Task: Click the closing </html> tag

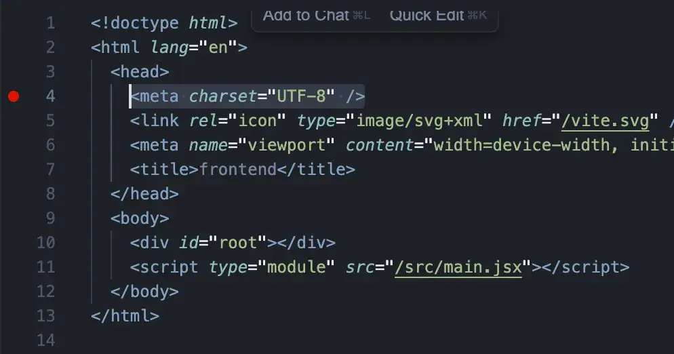Action: pos(125,316)
